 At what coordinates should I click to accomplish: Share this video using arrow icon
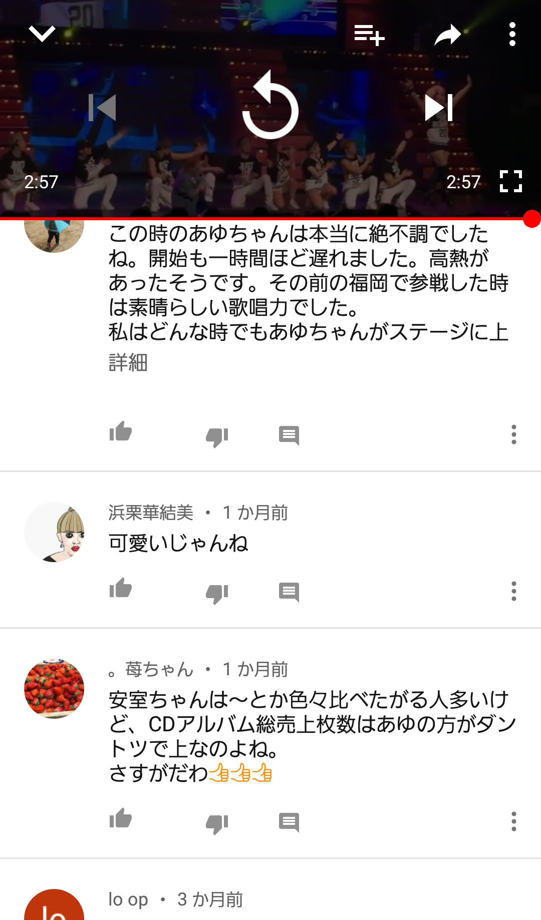tap(447, 35)
